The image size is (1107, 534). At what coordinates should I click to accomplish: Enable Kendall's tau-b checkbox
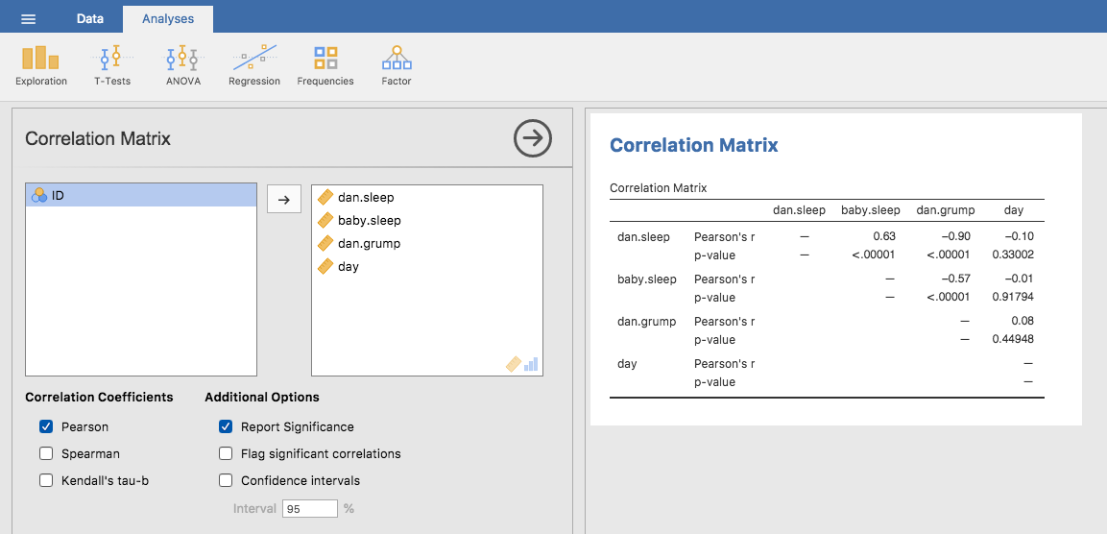click(x=46, y=480)
